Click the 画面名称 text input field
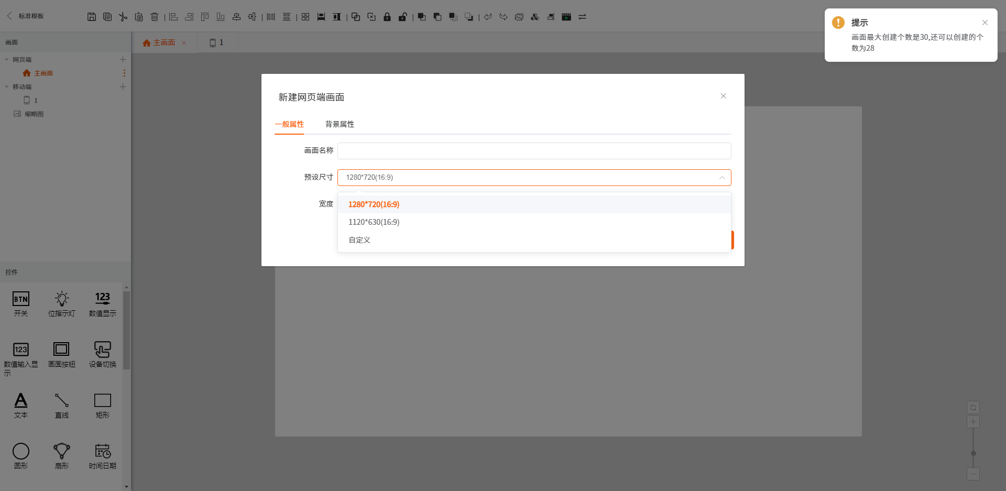This screenshot has height=491, width=1006. click(x=534, y=151)
